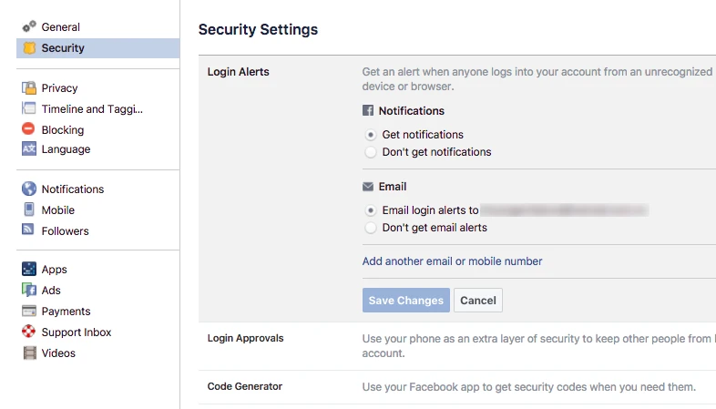
Task: Click the Privacy lock icon
Action: 29,88
